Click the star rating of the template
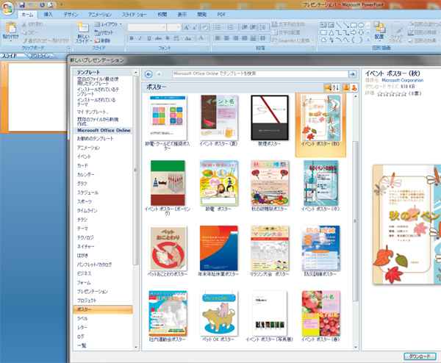Image resolution: width=441 pixels, height=363 pixels. [392, 93]
